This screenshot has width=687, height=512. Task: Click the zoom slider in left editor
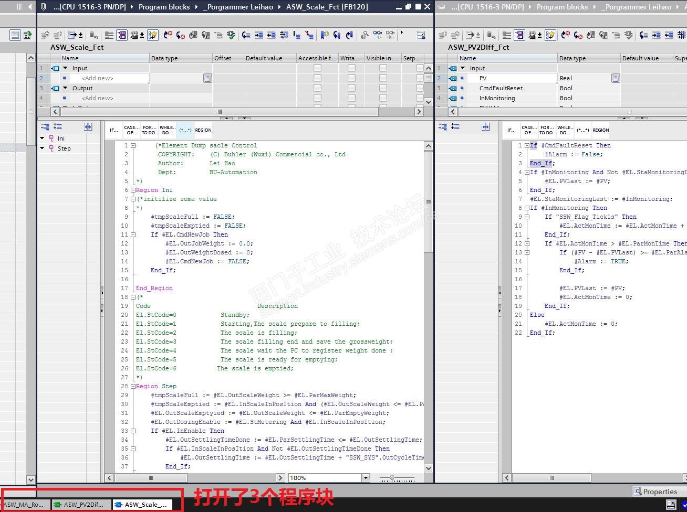click(x=392, y=478)
